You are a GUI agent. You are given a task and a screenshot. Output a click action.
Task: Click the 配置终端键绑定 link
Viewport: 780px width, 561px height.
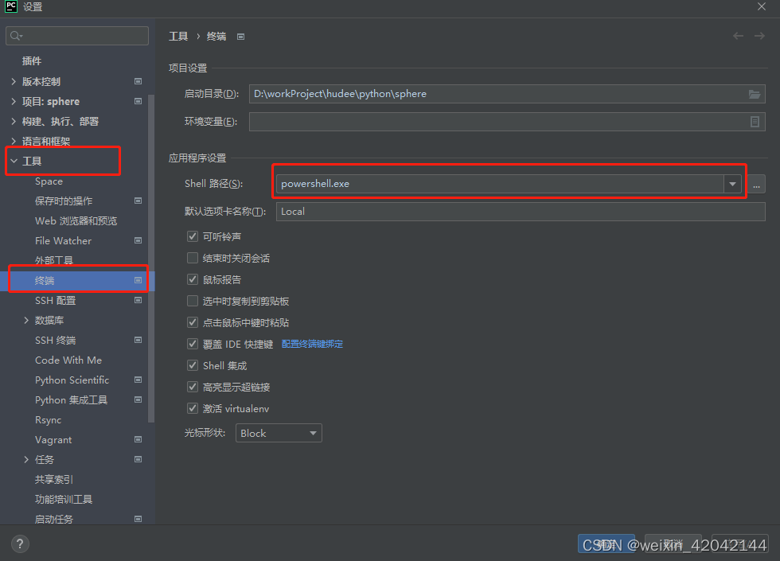311,344
